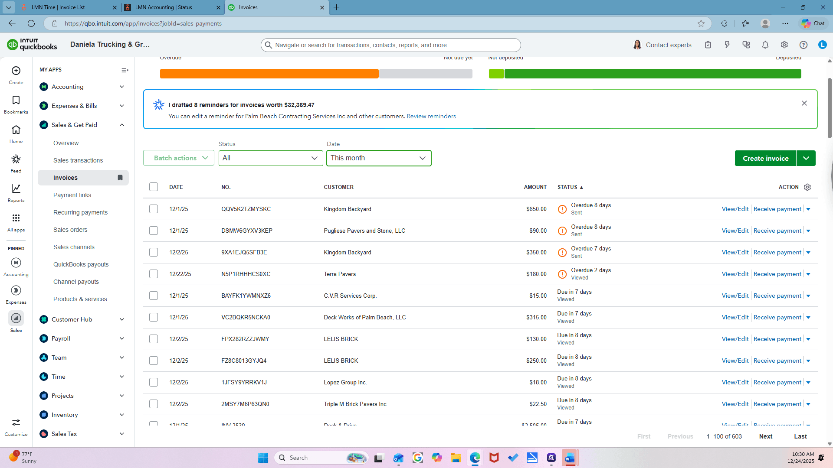Check the Terra Pavers invoice row

(x=154, y=274)
